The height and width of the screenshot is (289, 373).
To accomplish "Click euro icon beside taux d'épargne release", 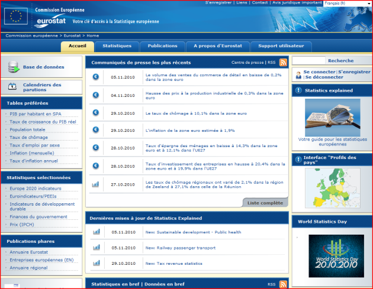I will 96,148.
